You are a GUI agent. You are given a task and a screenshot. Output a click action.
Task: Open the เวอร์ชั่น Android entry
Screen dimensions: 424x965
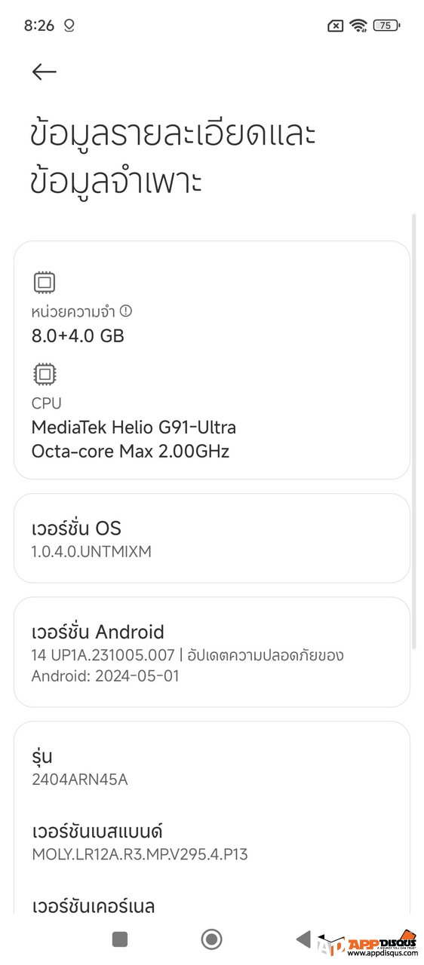[212, 652]
